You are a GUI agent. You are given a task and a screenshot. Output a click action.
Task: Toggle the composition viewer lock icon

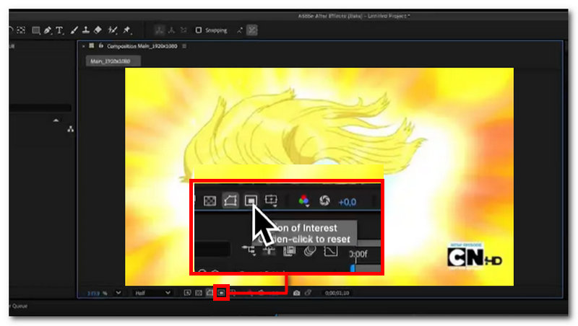pyautogui.click(x=100, y=46)
